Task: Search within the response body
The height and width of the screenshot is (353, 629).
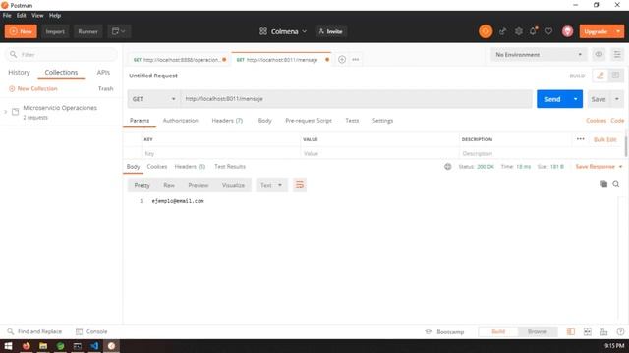Action: [616, 184]
